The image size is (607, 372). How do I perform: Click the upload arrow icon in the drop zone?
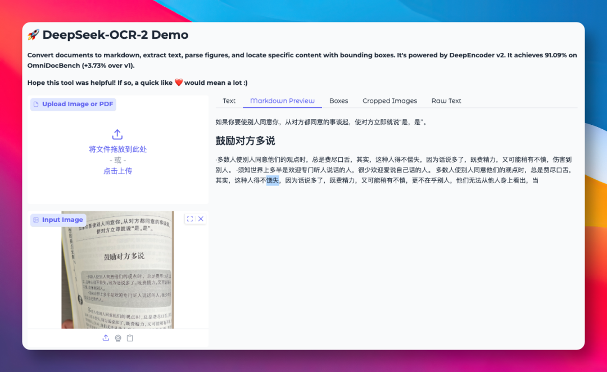[117, 134]
